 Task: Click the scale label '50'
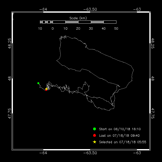coord(116,29)
